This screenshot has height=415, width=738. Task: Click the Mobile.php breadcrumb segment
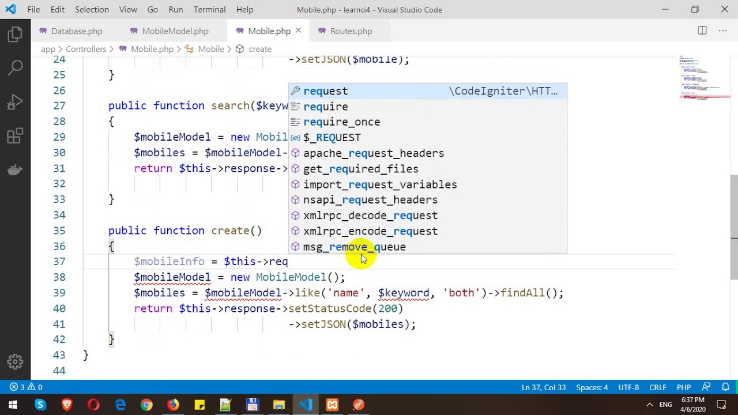[146, 49]
